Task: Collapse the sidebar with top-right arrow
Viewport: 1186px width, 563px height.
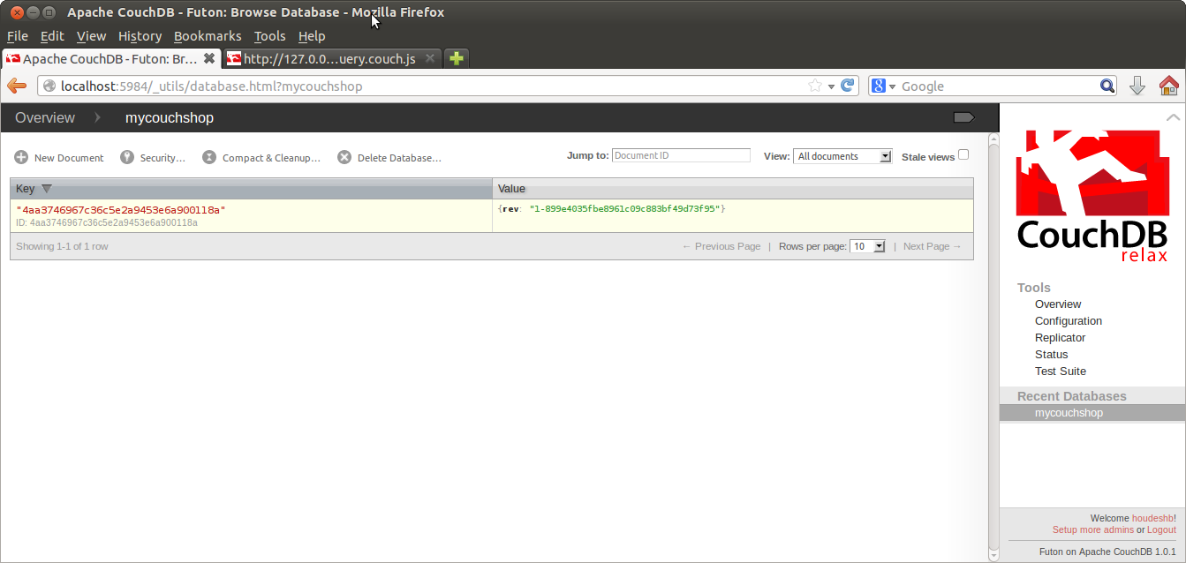Action: pyautogui.click(x=1173, y=117)
